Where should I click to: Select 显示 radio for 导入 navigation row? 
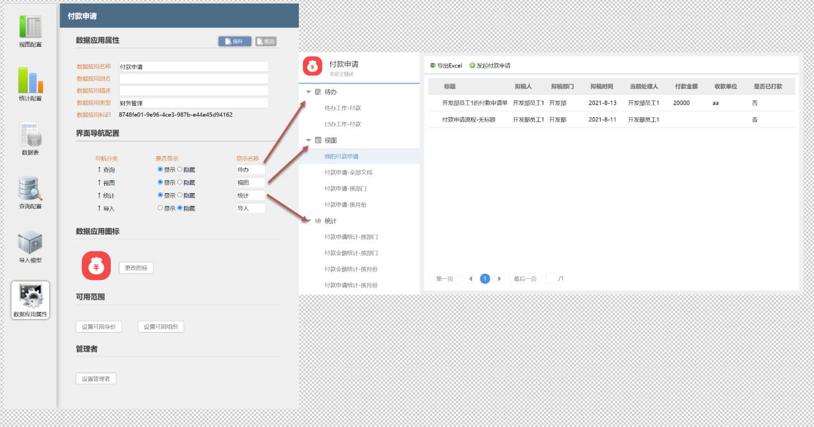coord(160,208)
